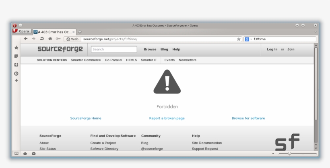Open Support Request footer link
Screen dimensions: 330x168
[x=205, y=149]
